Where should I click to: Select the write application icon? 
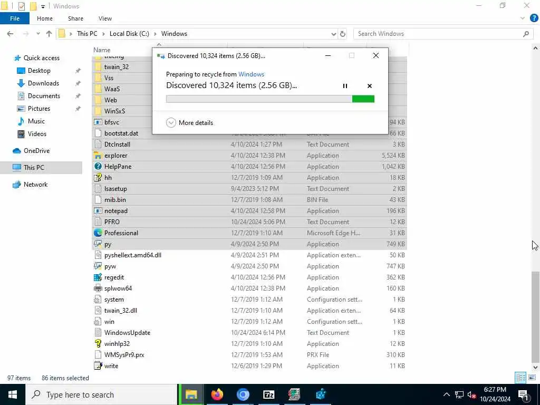[98, 366]
